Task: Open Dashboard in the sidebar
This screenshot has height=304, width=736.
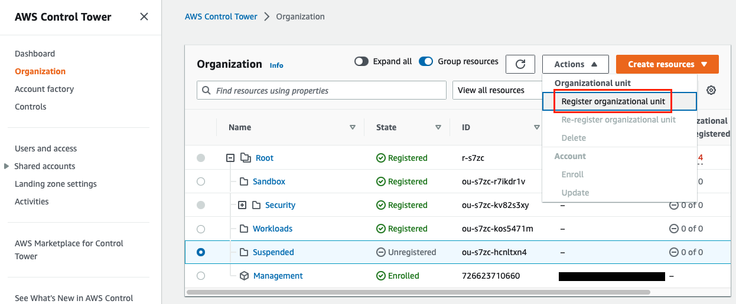Action: click(x=35, y=54)
